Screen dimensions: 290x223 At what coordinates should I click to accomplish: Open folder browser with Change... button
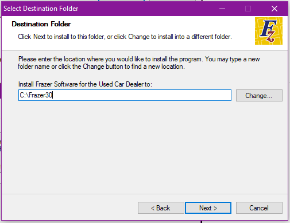point(259,95)
